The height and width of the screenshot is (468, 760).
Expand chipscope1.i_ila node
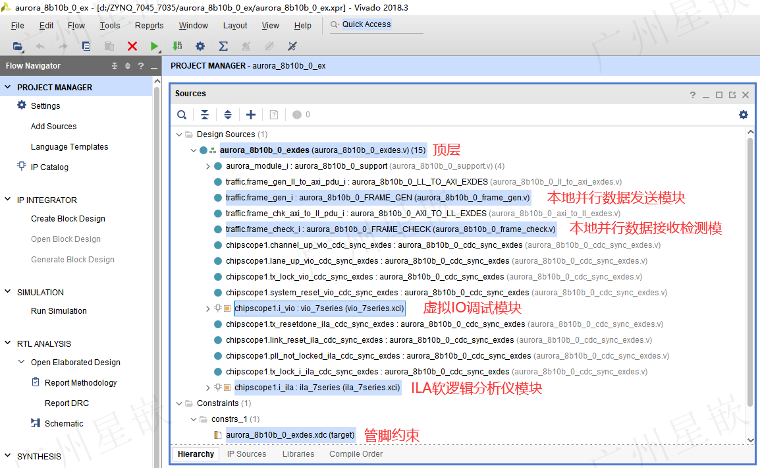(x=208, y=388)
